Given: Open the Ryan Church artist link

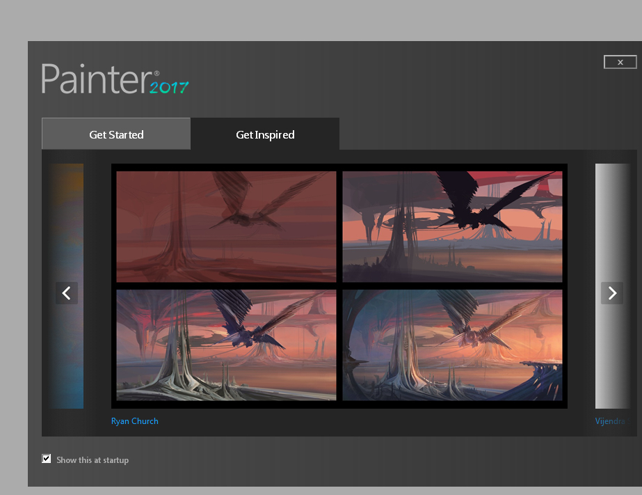Looking at the screenshot, I should pyautogui.click(x=135, y=421).
